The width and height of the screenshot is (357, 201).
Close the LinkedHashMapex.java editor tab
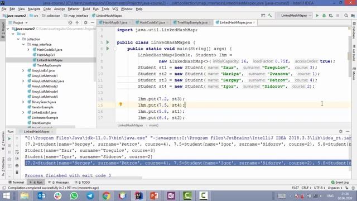point(254,22)
